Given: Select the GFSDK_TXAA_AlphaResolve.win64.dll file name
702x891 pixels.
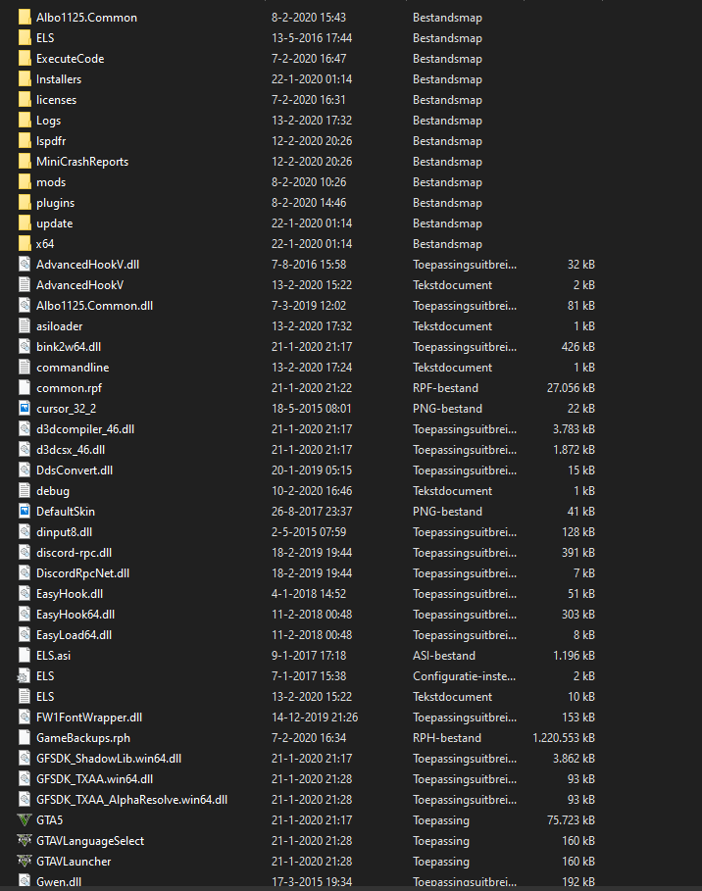Looking at the screenshot, I should (x=132, y=800).
